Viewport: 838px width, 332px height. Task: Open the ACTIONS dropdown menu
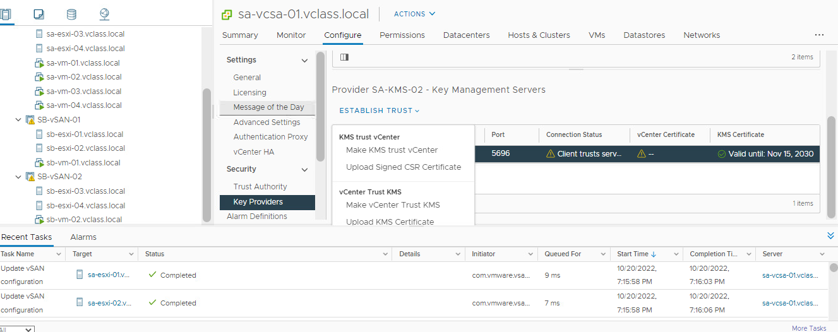pyautogui.click(x=414, y=14)
